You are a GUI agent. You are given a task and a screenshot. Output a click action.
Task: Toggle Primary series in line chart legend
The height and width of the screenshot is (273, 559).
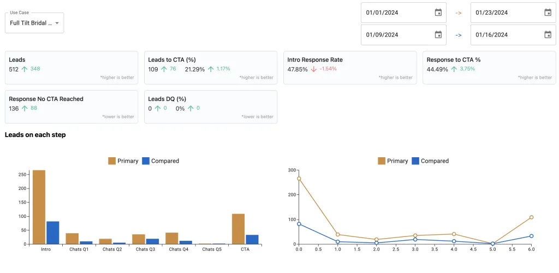pyautogui.click(x=393, y=161)
